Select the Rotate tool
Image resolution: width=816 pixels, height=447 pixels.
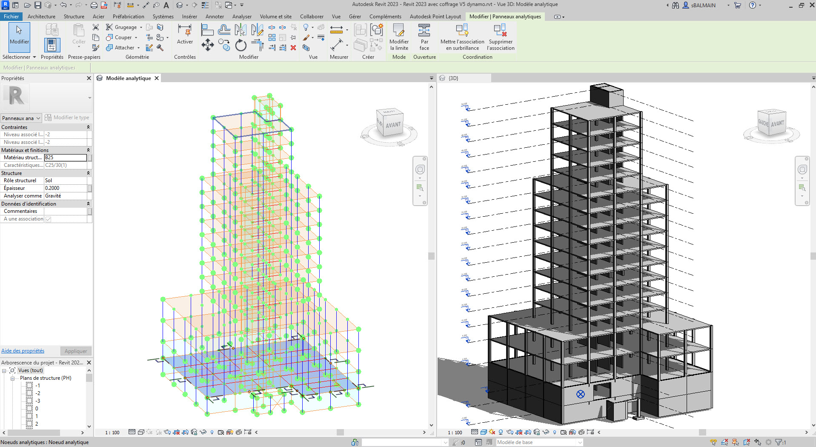pyautogui.click(x=241, y=46)
